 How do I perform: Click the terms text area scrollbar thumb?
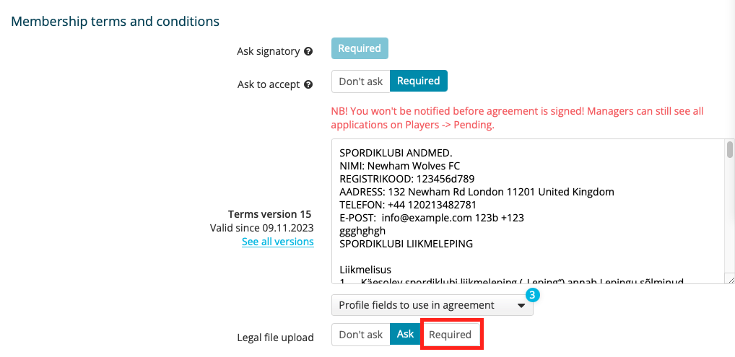tap(730, 150)
